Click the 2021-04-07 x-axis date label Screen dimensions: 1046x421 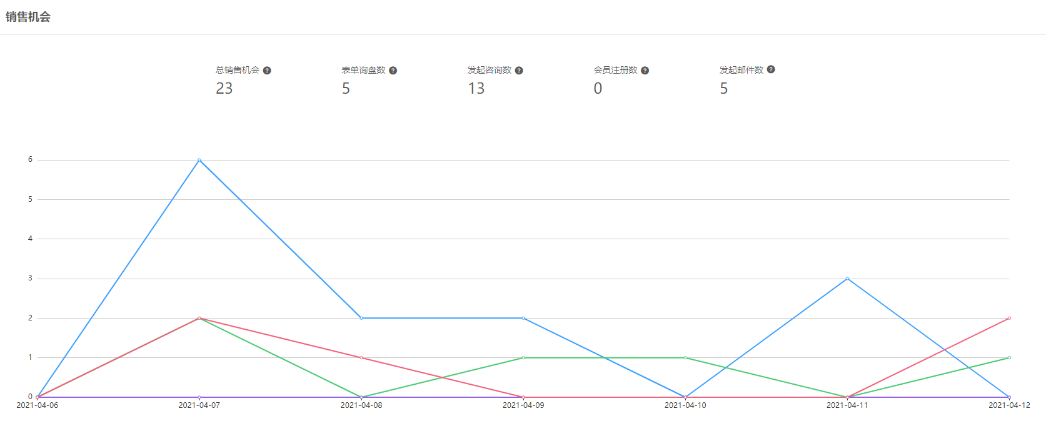click(x=199, y=405)
